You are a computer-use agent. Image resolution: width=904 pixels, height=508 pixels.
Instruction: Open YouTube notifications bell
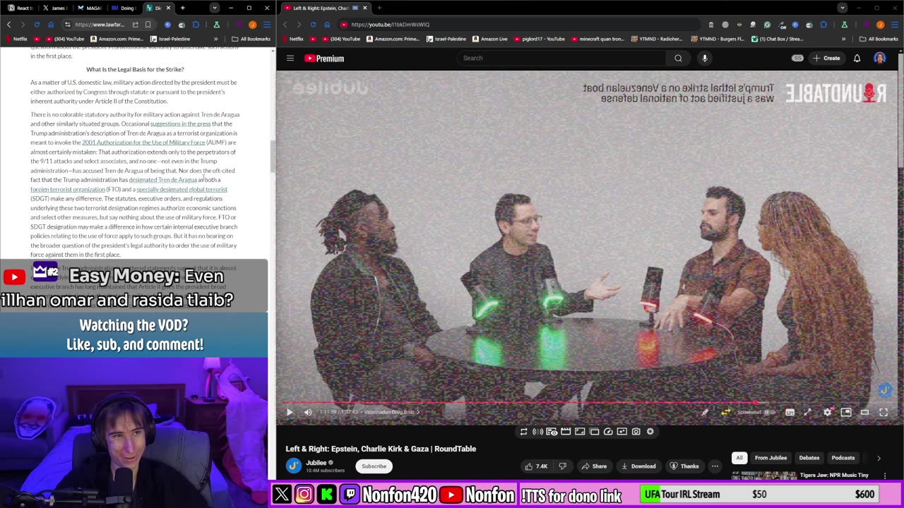point(857,58)
